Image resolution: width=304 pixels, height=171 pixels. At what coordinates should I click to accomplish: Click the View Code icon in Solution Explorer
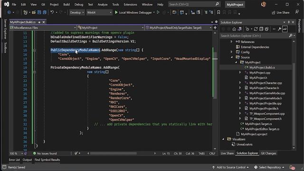[x=274, y=29]
